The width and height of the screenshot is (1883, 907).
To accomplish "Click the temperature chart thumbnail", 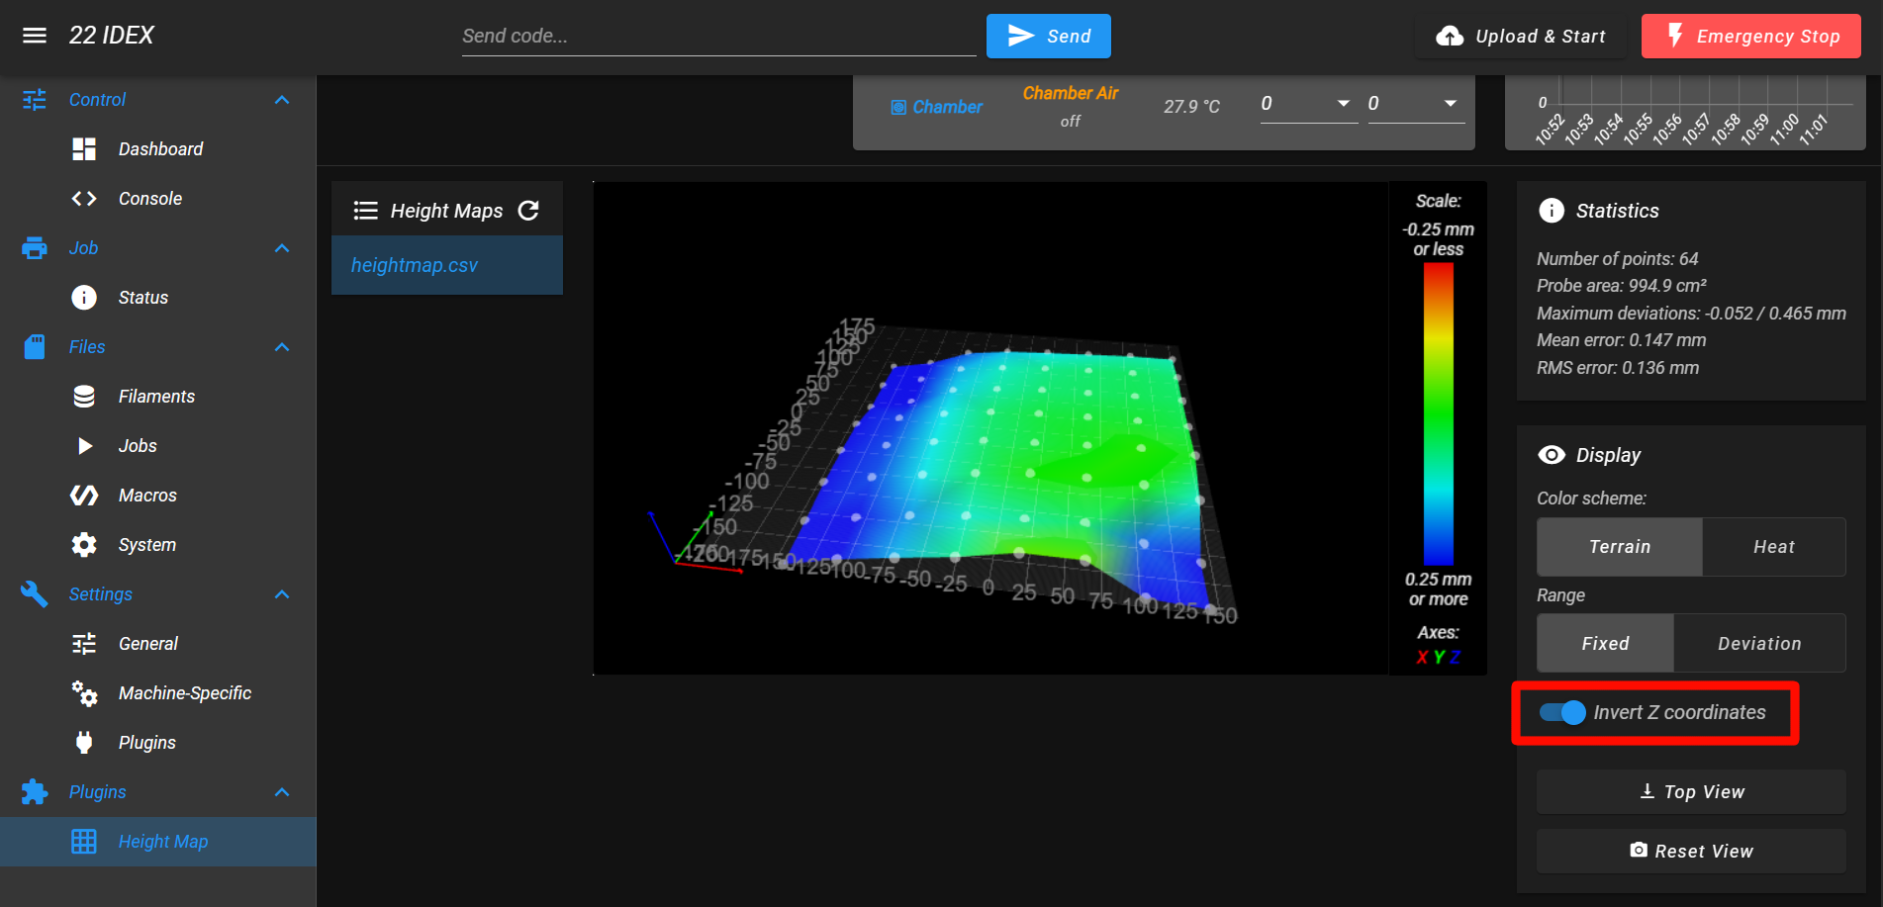I will pyautogui.click(x=1685, y=113).
